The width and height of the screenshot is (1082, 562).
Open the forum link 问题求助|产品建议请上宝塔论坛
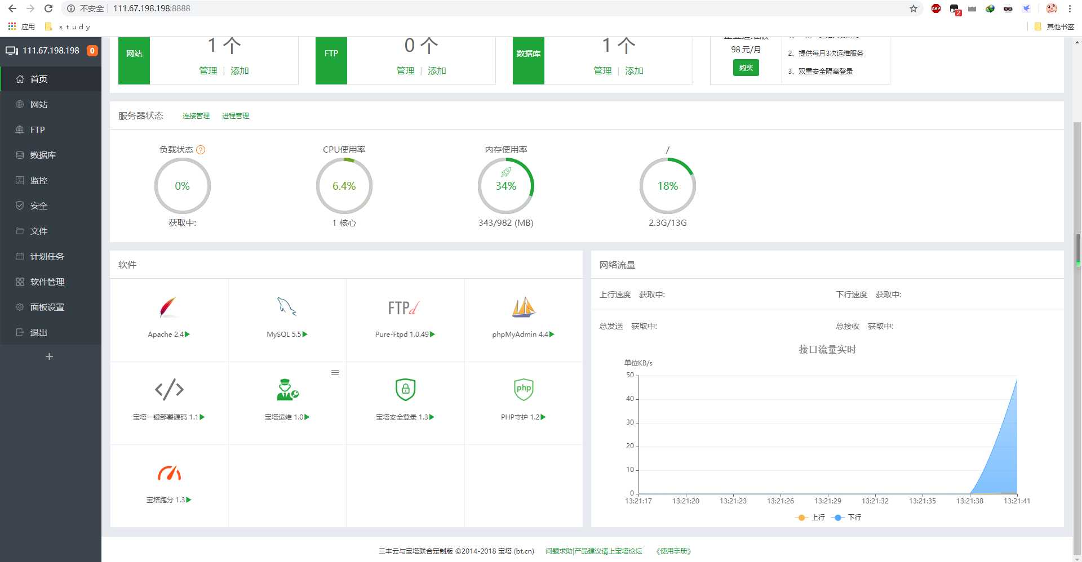click(x=594, y=551)
